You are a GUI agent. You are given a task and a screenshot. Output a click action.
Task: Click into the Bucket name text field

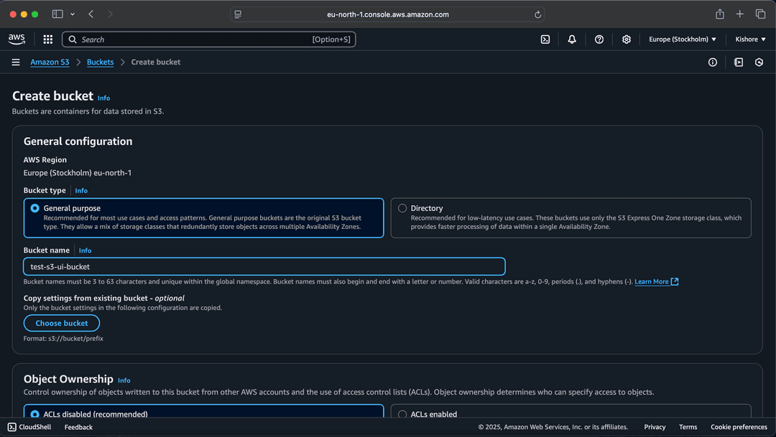pos(264,266)
